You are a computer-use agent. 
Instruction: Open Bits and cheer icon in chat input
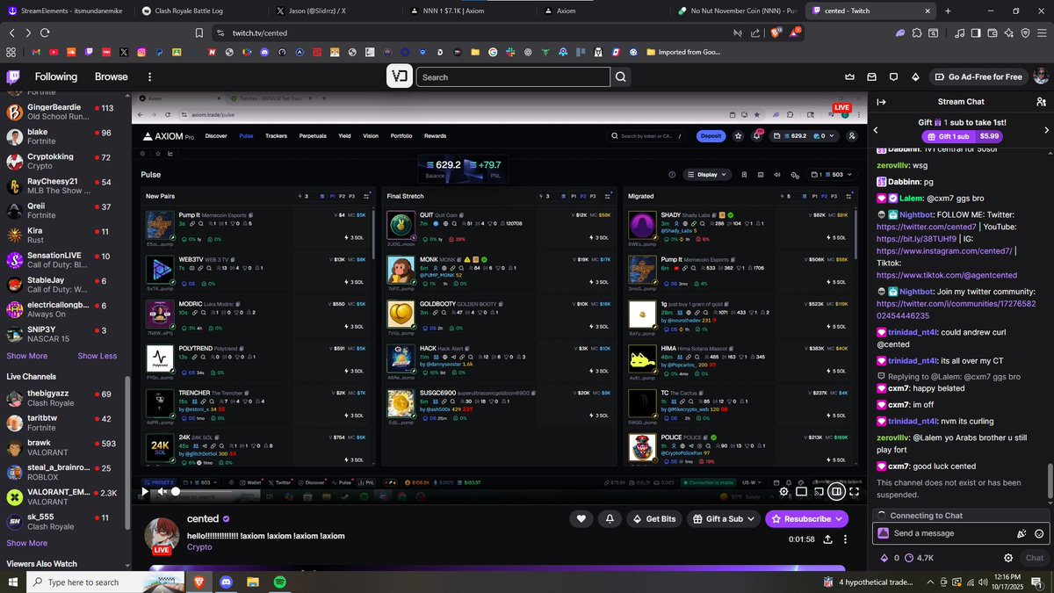pos(1022,533)
